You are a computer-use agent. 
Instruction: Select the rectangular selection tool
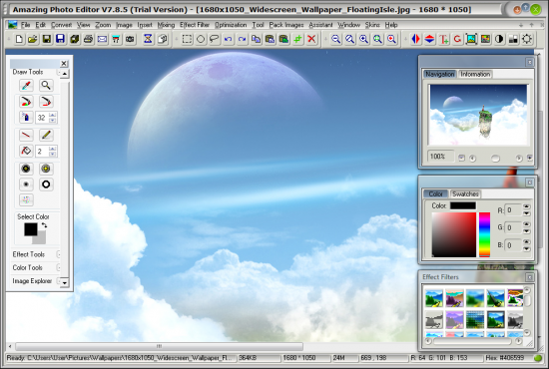[x=187, y=39]
